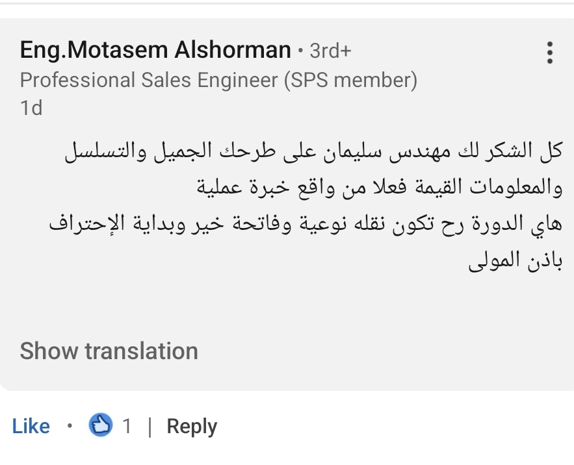Select second Arabic line starting والمعلومات القيمة
This screenshot has width=574, height=465.
pyautogui.click(x=379, y=187)
